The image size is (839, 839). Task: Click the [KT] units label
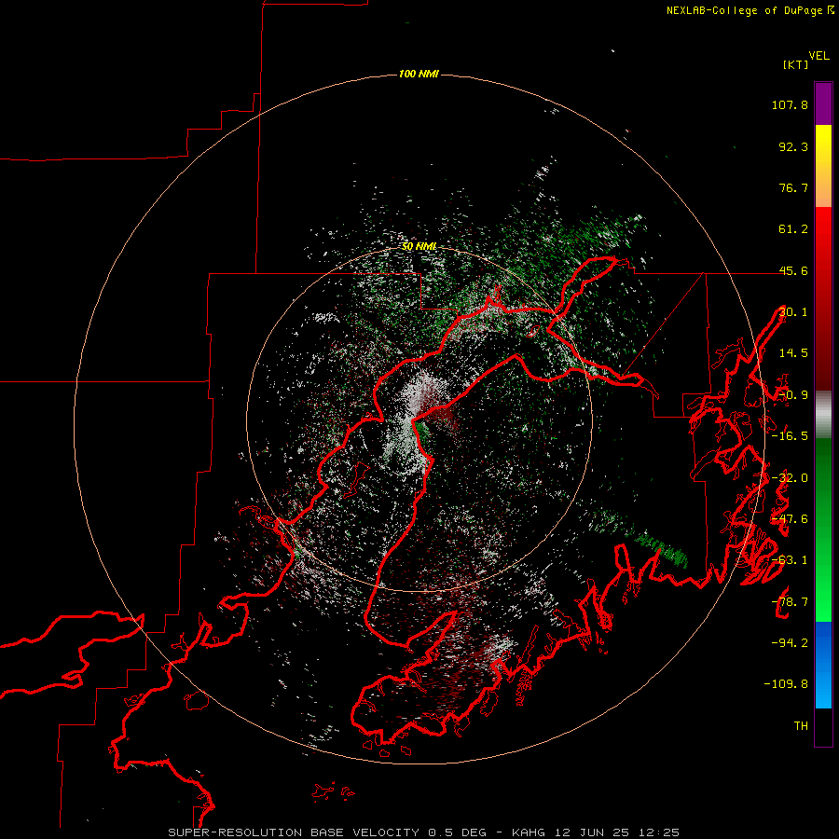click(795, 64)
